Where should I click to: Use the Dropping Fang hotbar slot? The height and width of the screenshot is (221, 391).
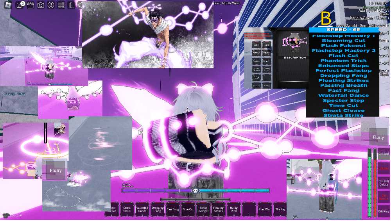(158, 209)
